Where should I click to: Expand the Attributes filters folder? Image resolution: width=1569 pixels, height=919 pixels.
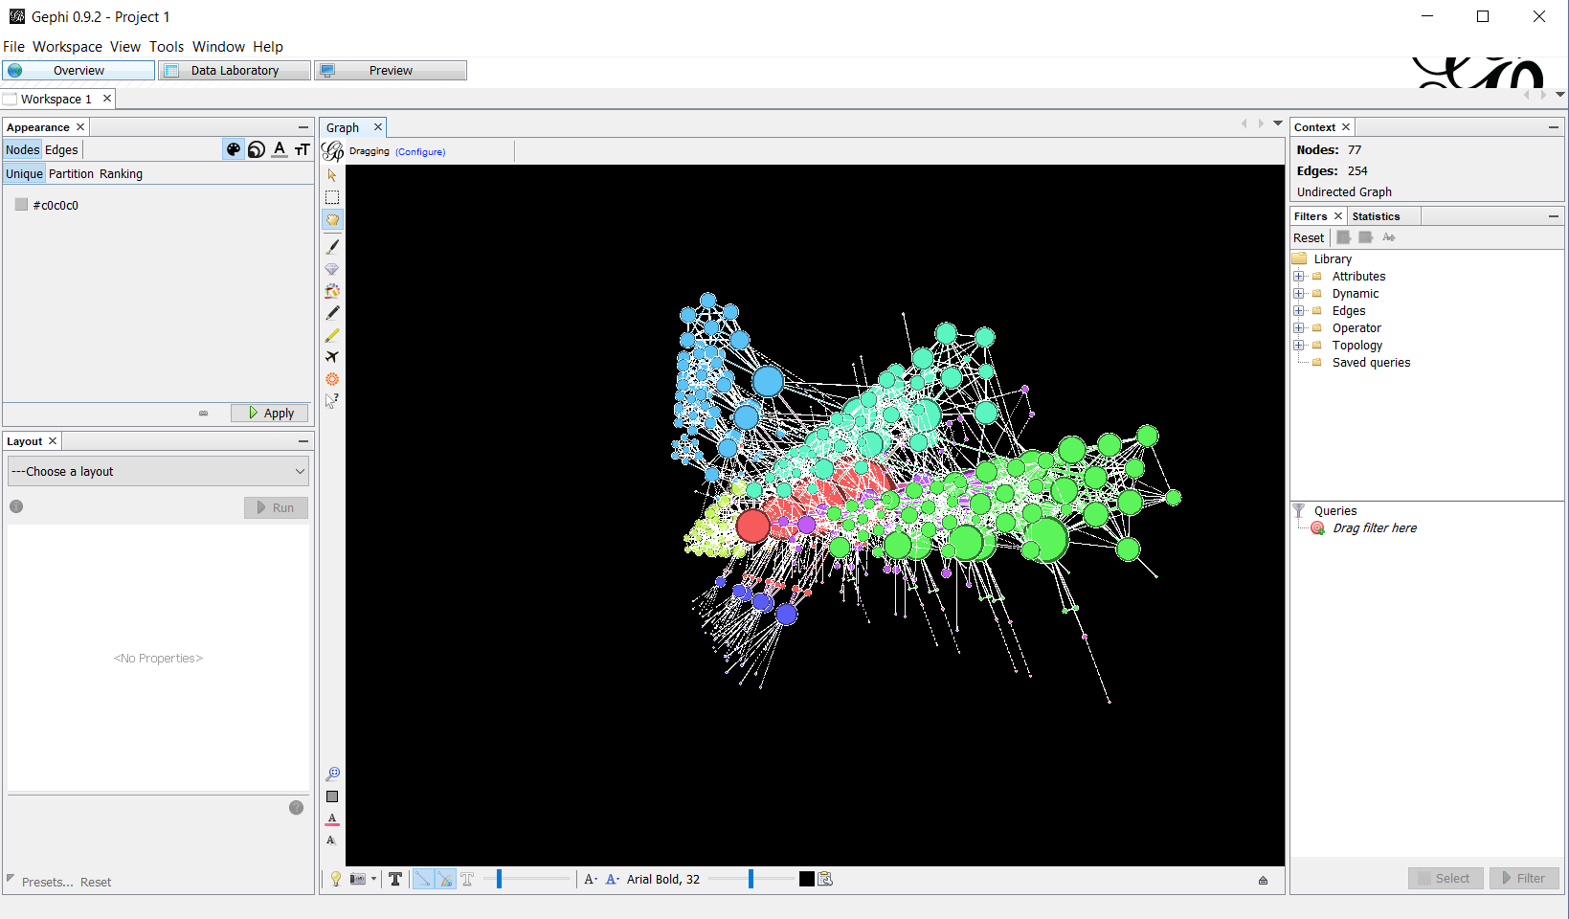(x=1299, y=276)
